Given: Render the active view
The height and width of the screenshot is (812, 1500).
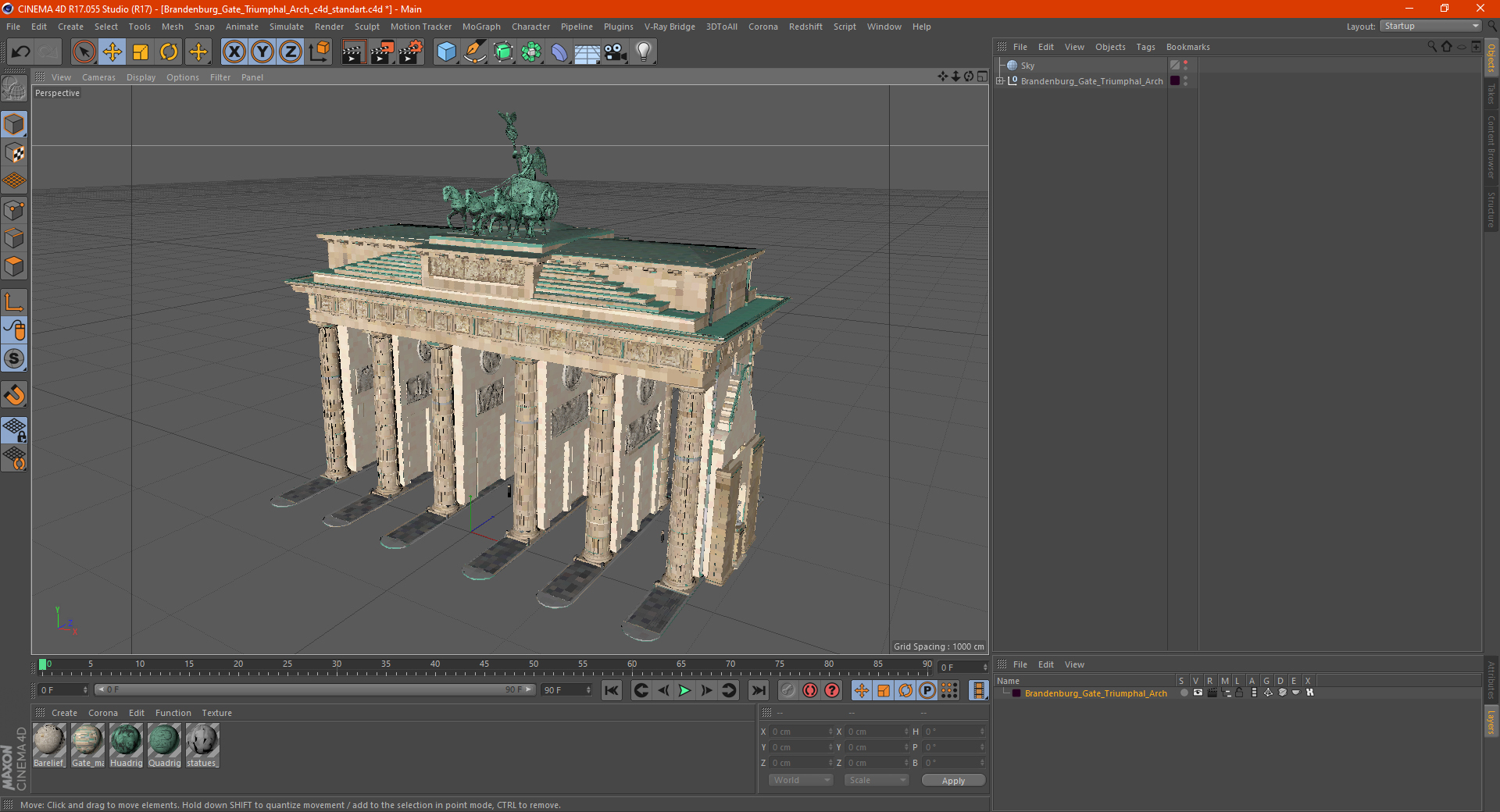Looking at the screenshot, I should [353, 52].
